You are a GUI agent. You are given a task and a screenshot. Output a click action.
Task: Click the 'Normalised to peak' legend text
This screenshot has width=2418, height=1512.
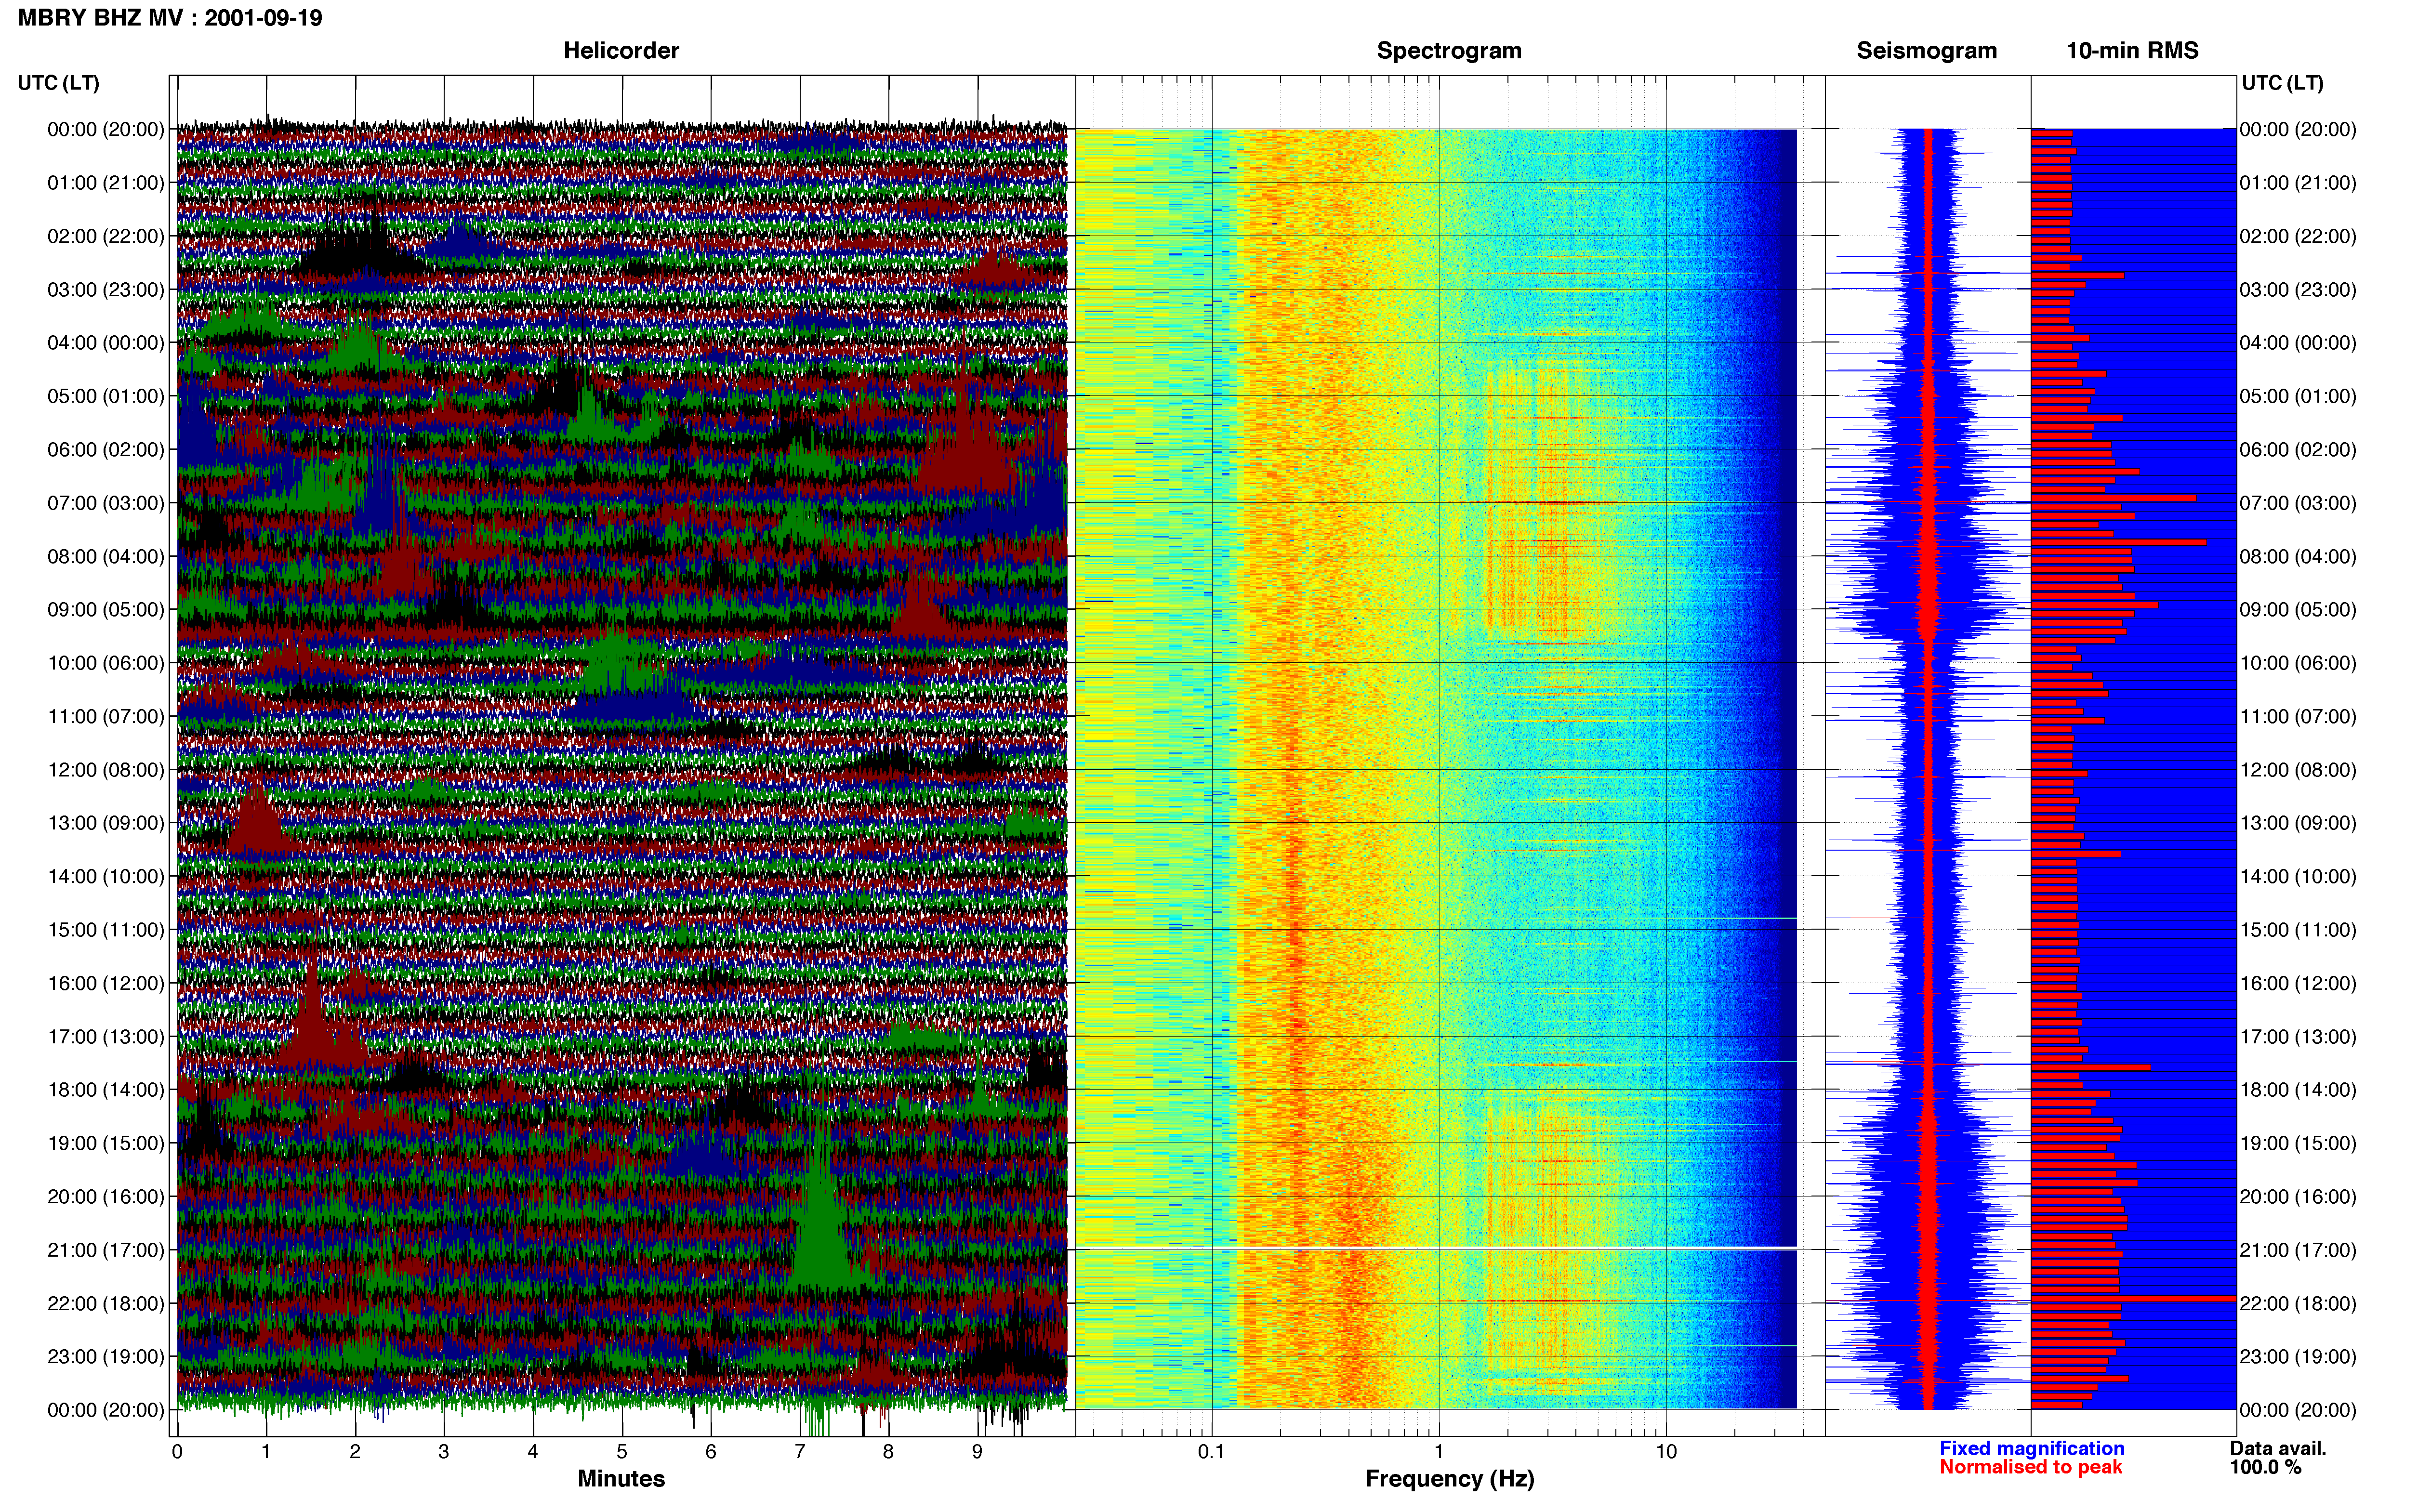(2030, 1467)
